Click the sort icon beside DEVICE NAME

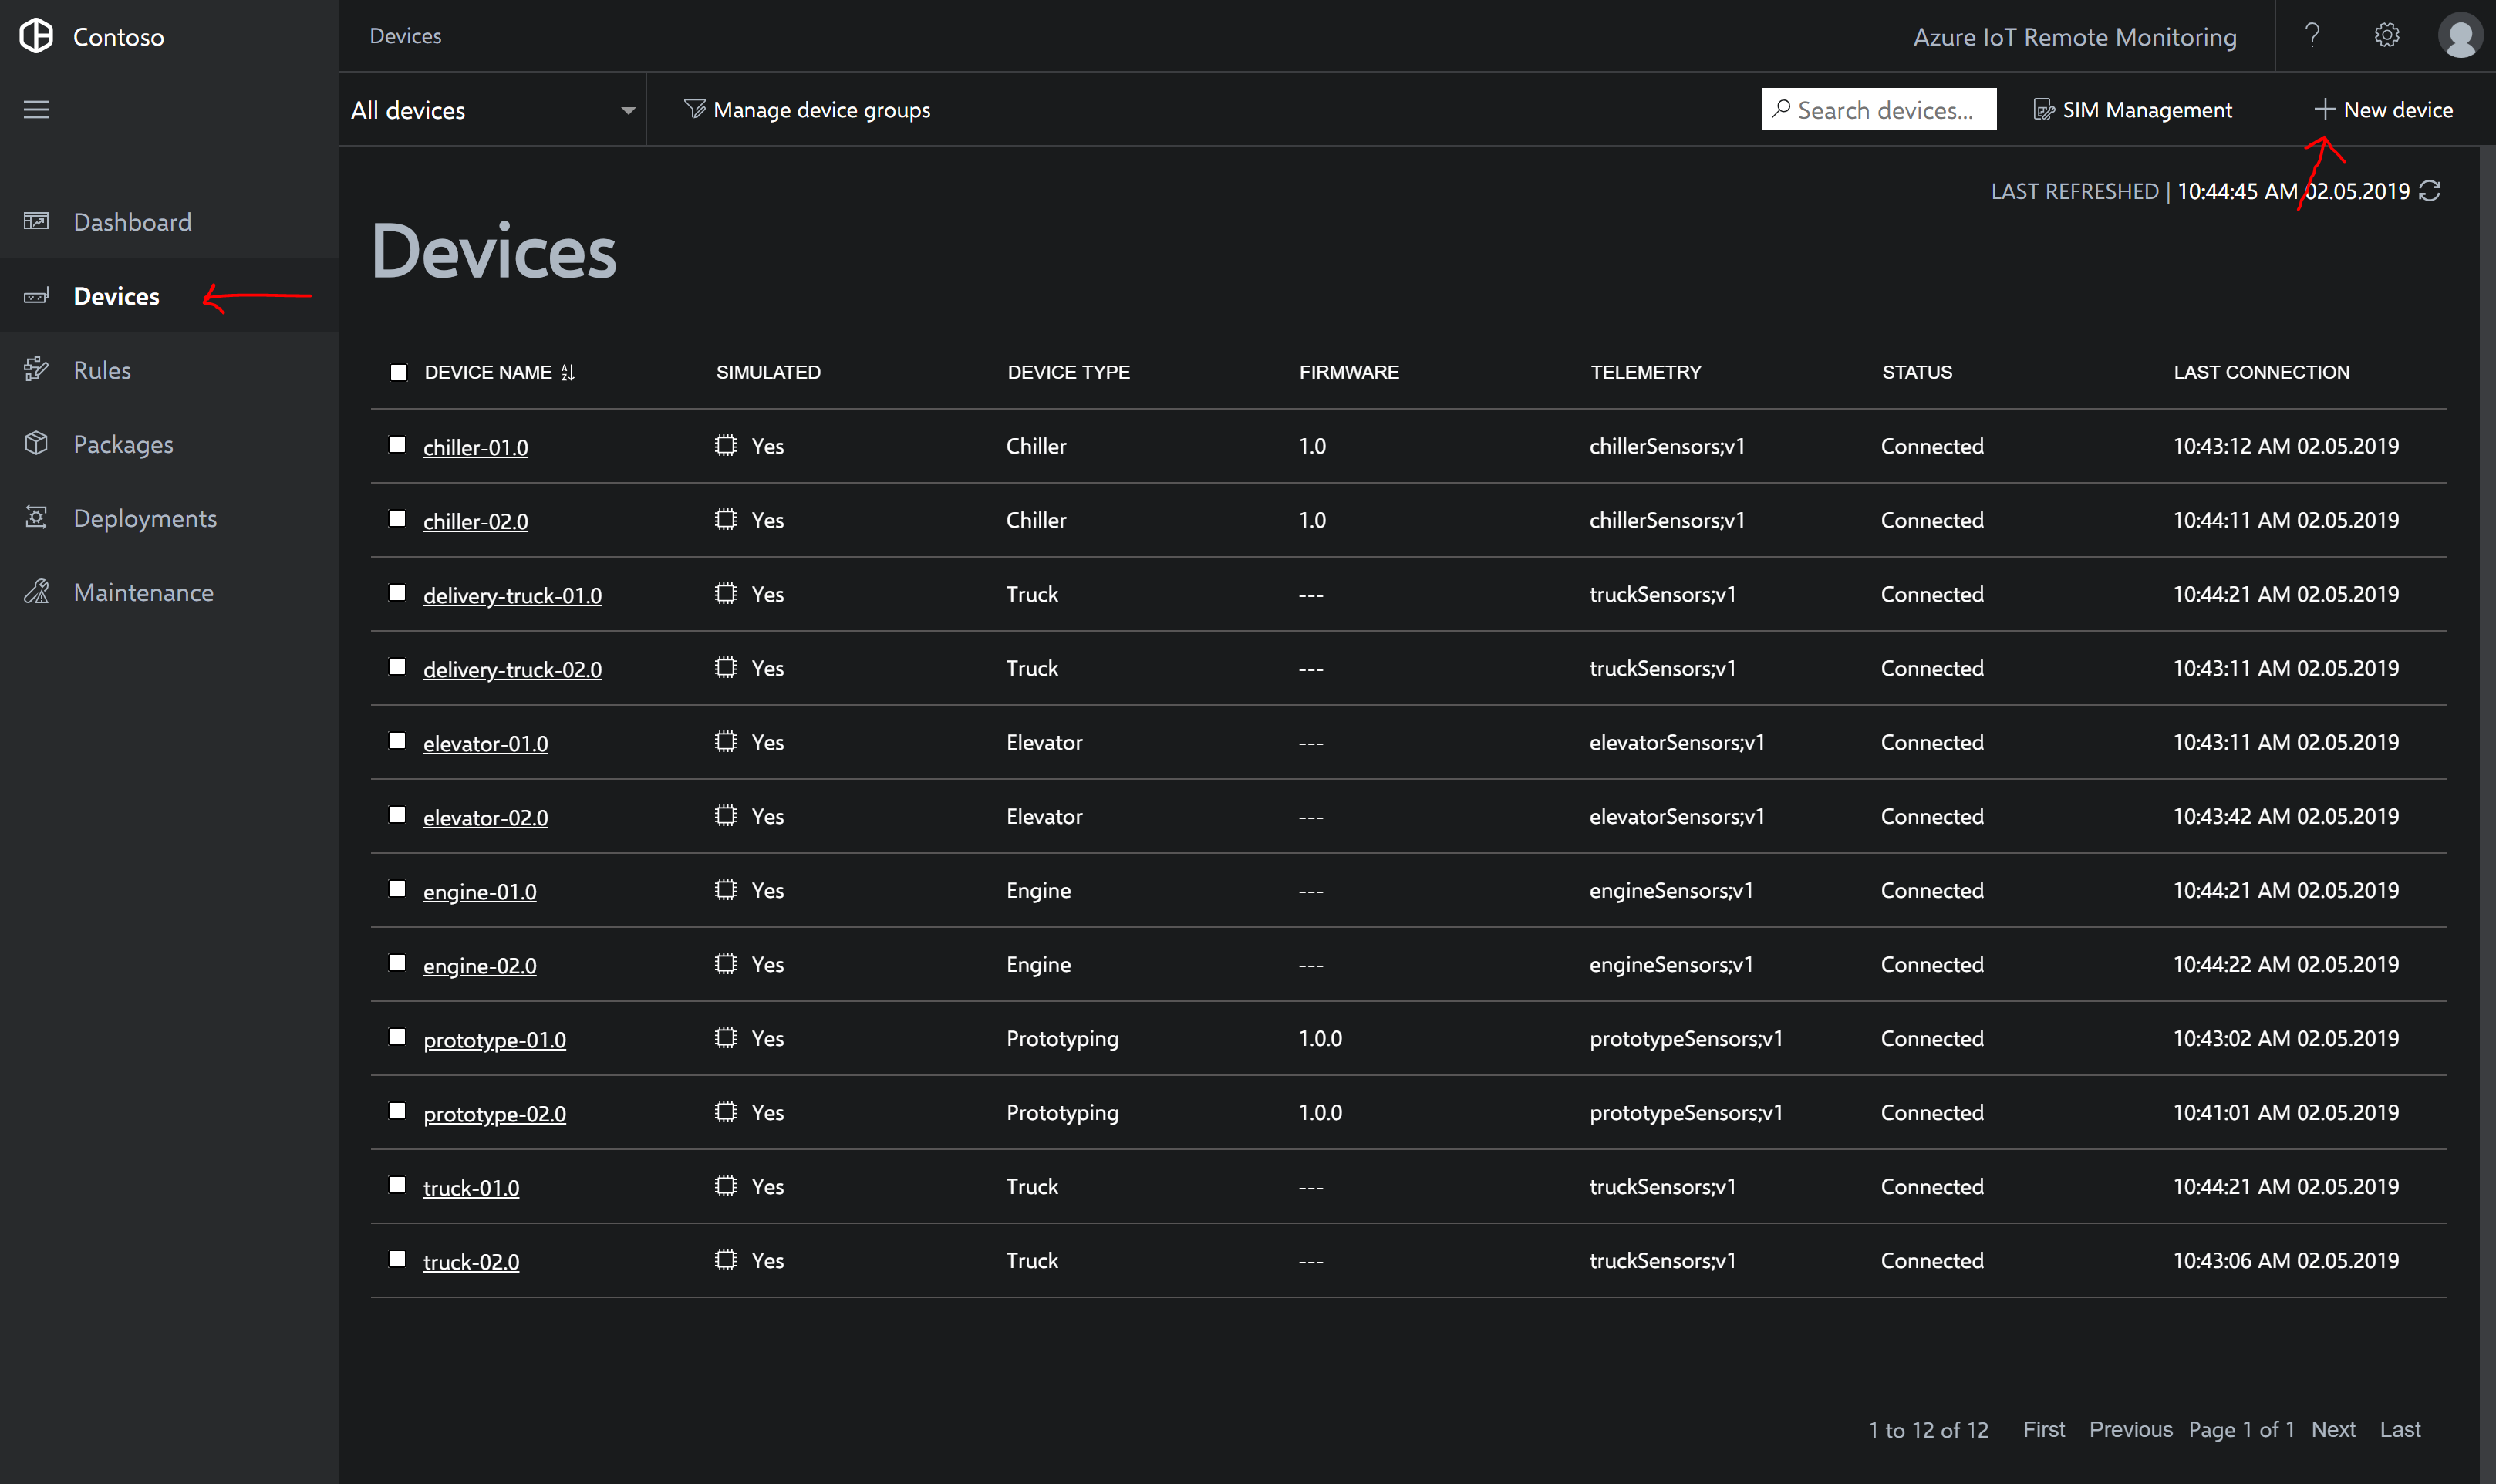click(568, 372)
